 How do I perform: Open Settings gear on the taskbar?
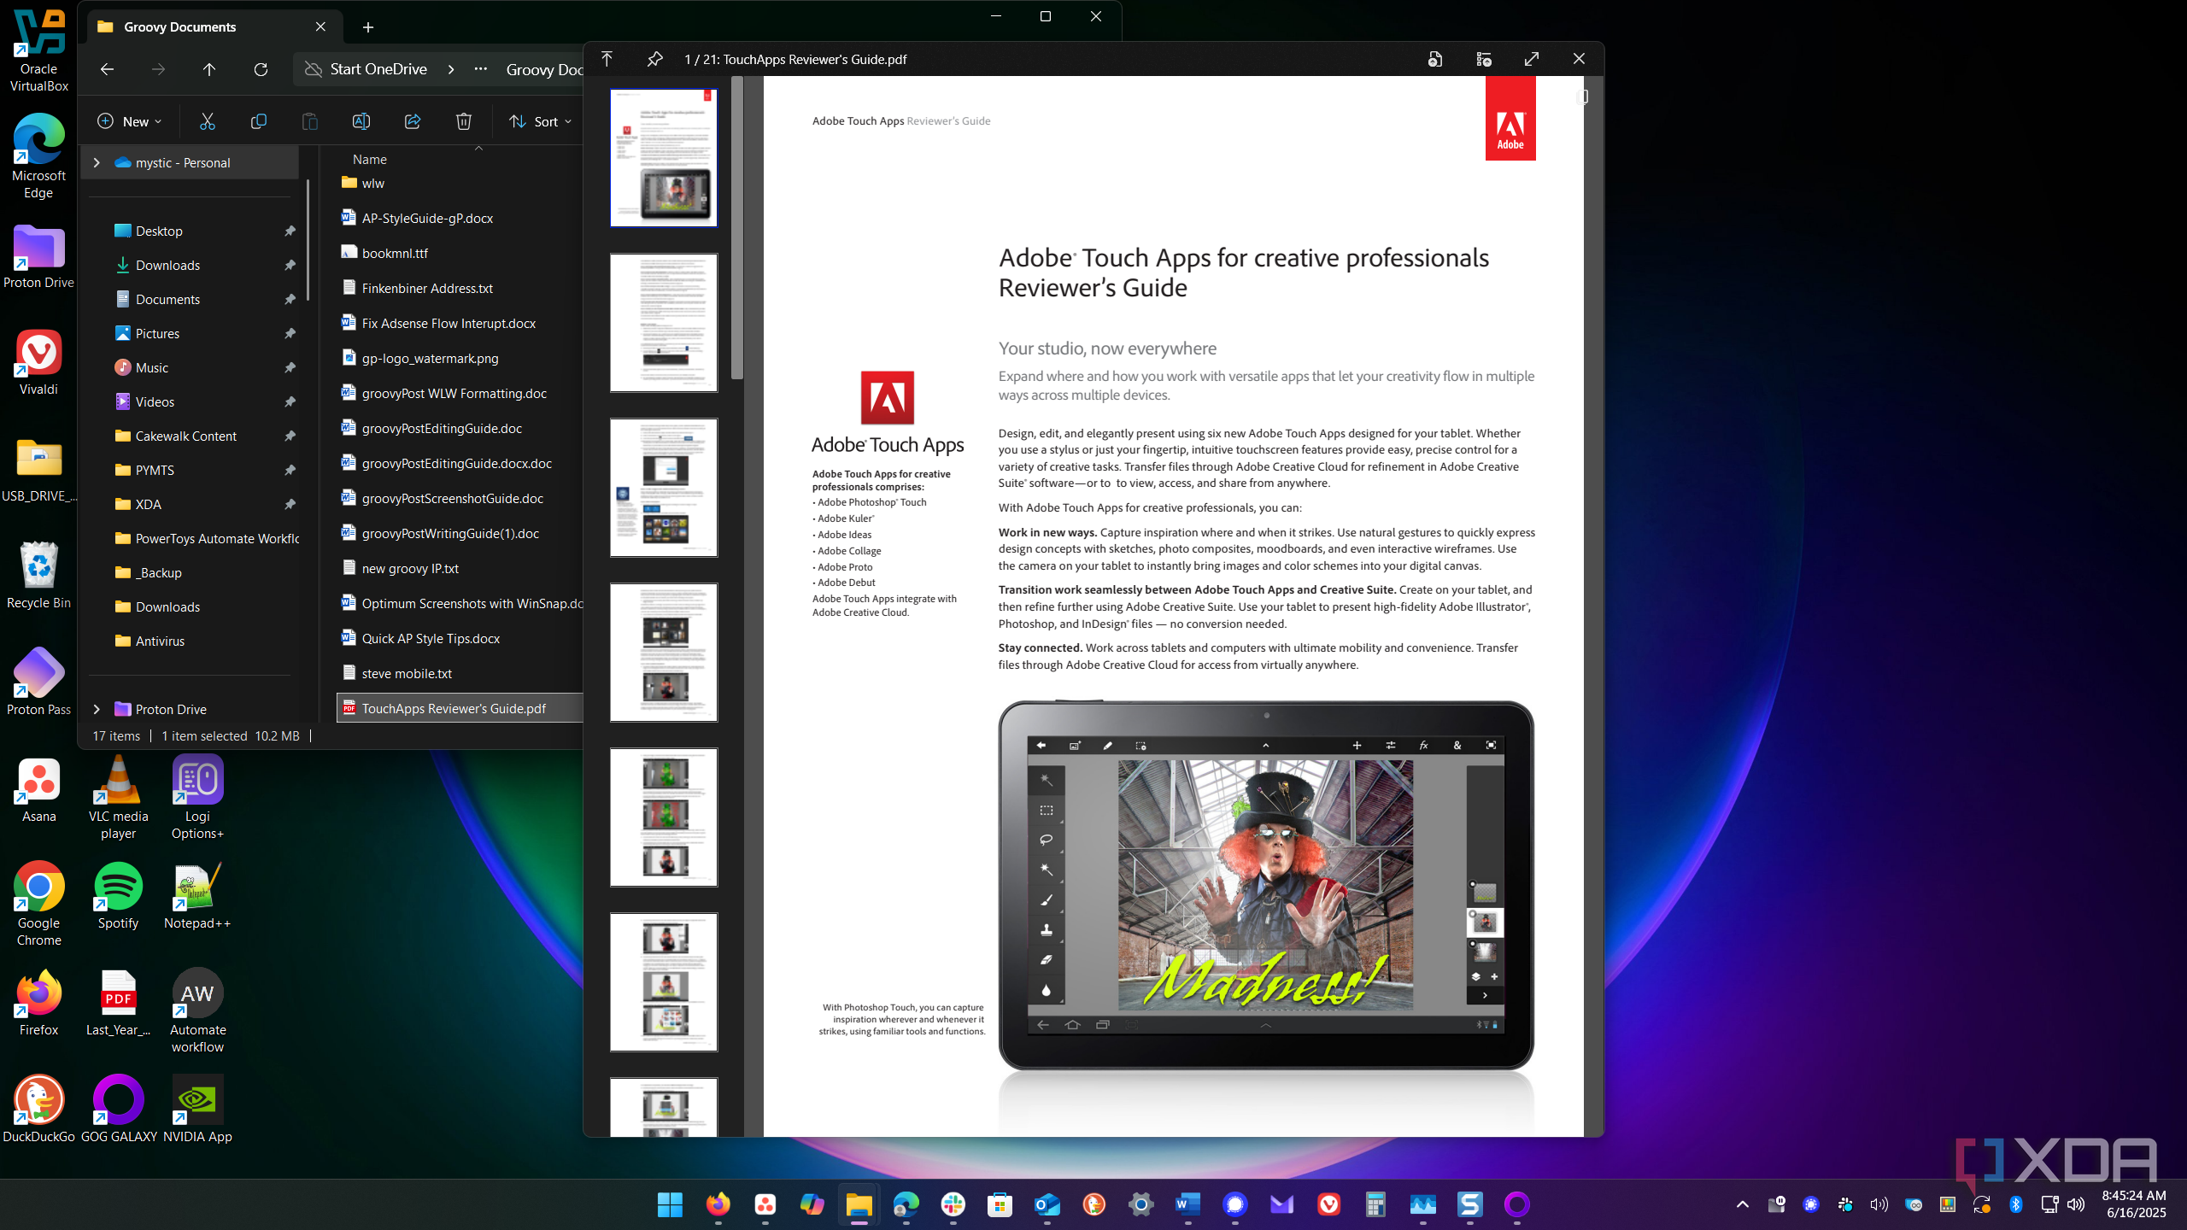1140,1204
